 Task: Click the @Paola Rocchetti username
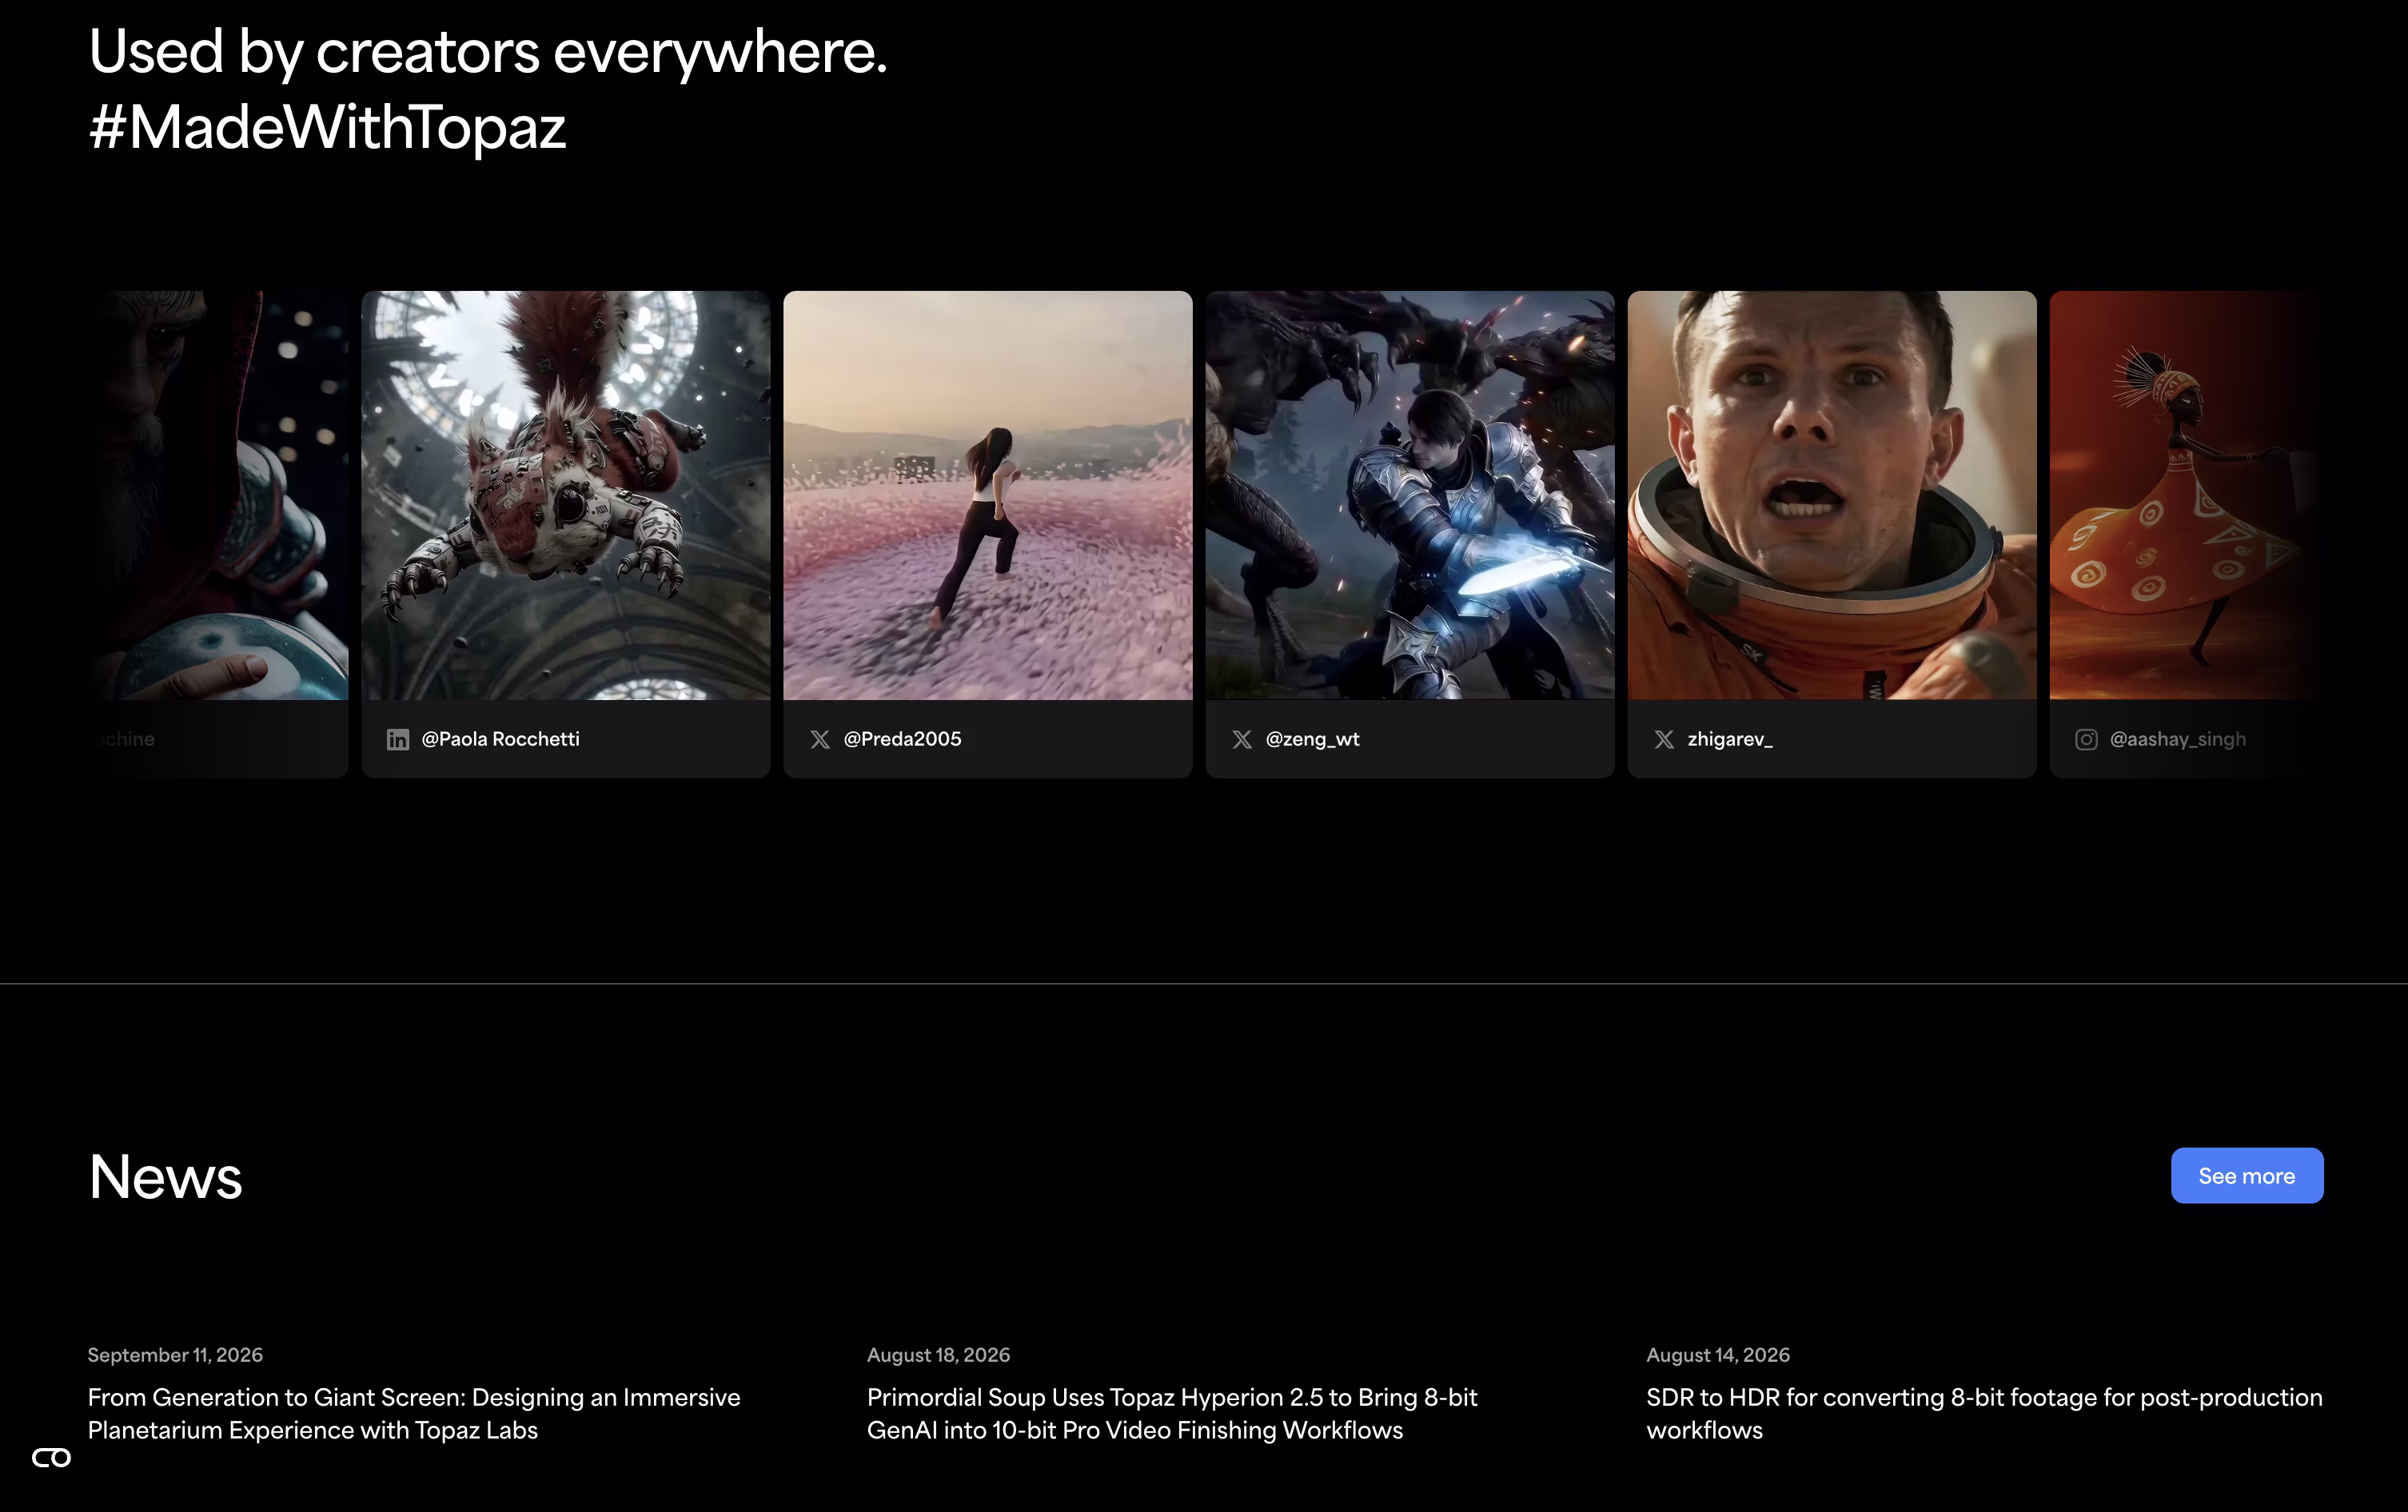pyautogui.click(x=501, y=739)
